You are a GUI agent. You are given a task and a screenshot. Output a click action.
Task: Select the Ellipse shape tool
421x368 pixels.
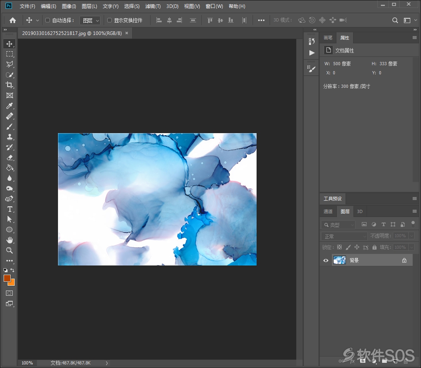pos(10,230)
